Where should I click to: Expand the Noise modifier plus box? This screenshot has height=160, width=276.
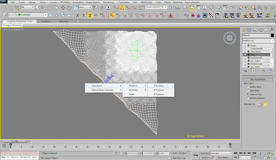(x=248, y=46)
